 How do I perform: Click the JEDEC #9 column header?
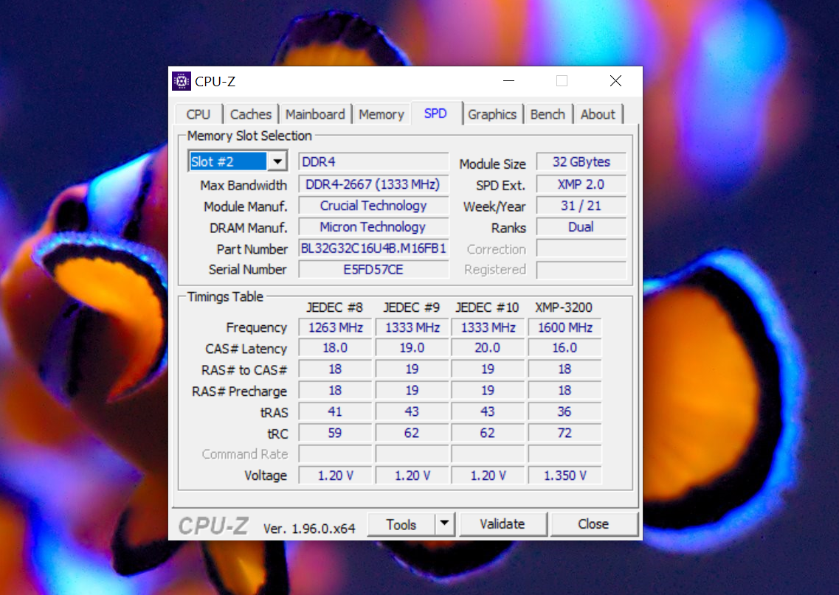[412, 307]
